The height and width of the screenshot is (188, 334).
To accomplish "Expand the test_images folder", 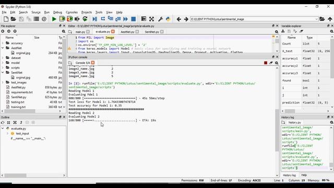I will click(3, 83).
